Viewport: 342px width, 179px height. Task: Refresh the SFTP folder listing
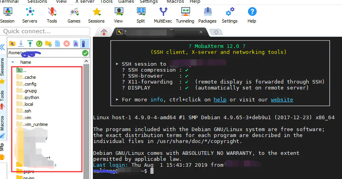39,44
